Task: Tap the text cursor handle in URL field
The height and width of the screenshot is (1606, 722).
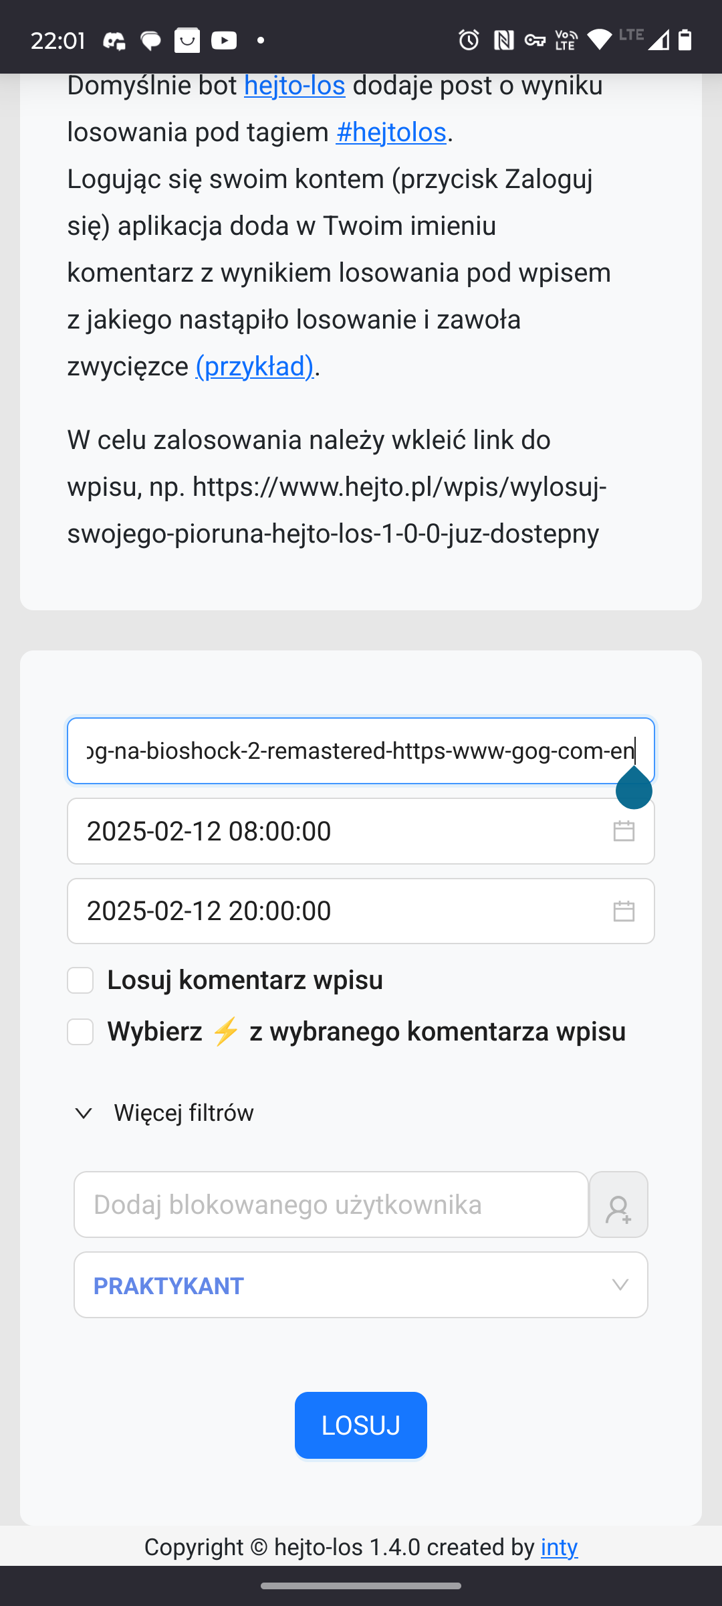Action: tap(634, 791)
